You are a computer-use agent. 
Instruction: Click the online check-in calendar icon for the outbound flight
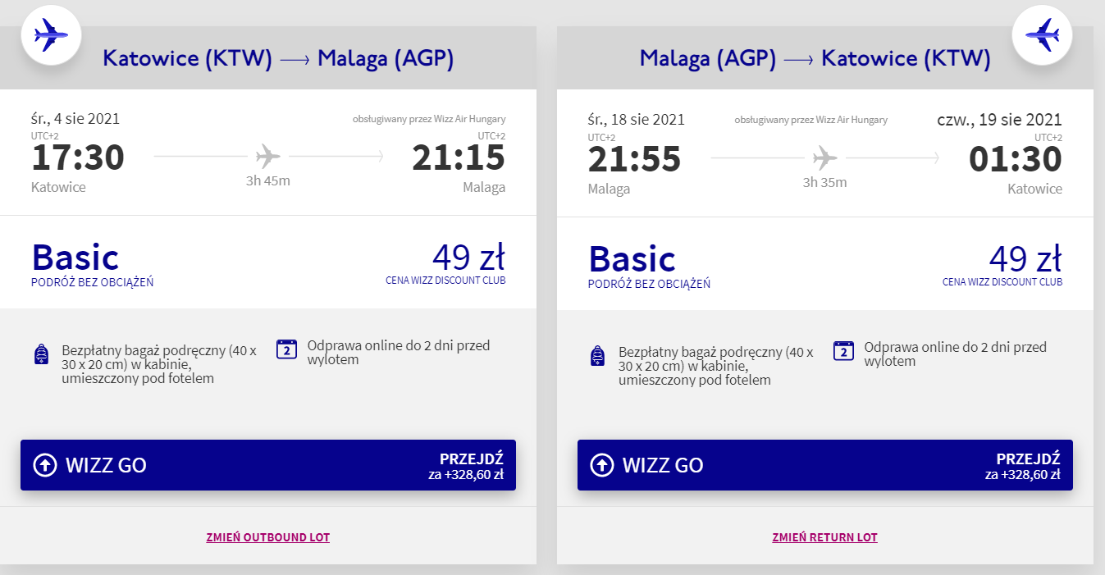click(286, 350)
